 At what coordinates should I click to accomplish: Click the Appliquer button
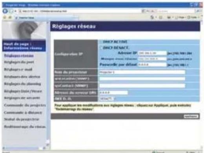pos(191,116)
